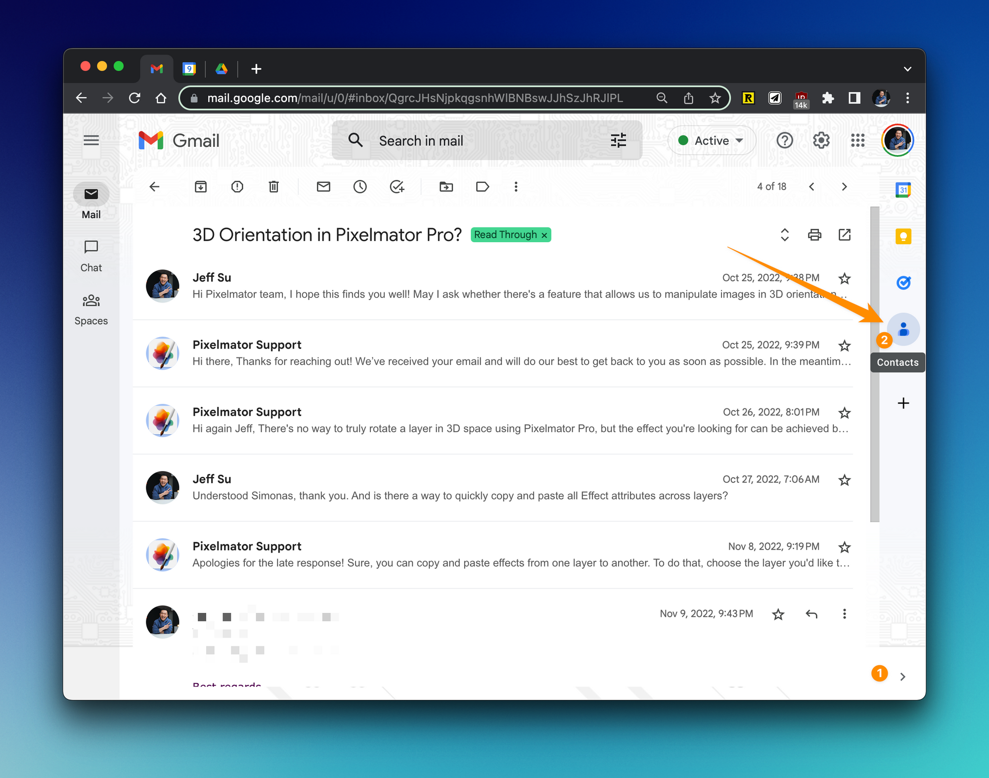Star the Nov 8 9:19 PM message
Viewport: 989px width, 778px height.
[845, 547]
